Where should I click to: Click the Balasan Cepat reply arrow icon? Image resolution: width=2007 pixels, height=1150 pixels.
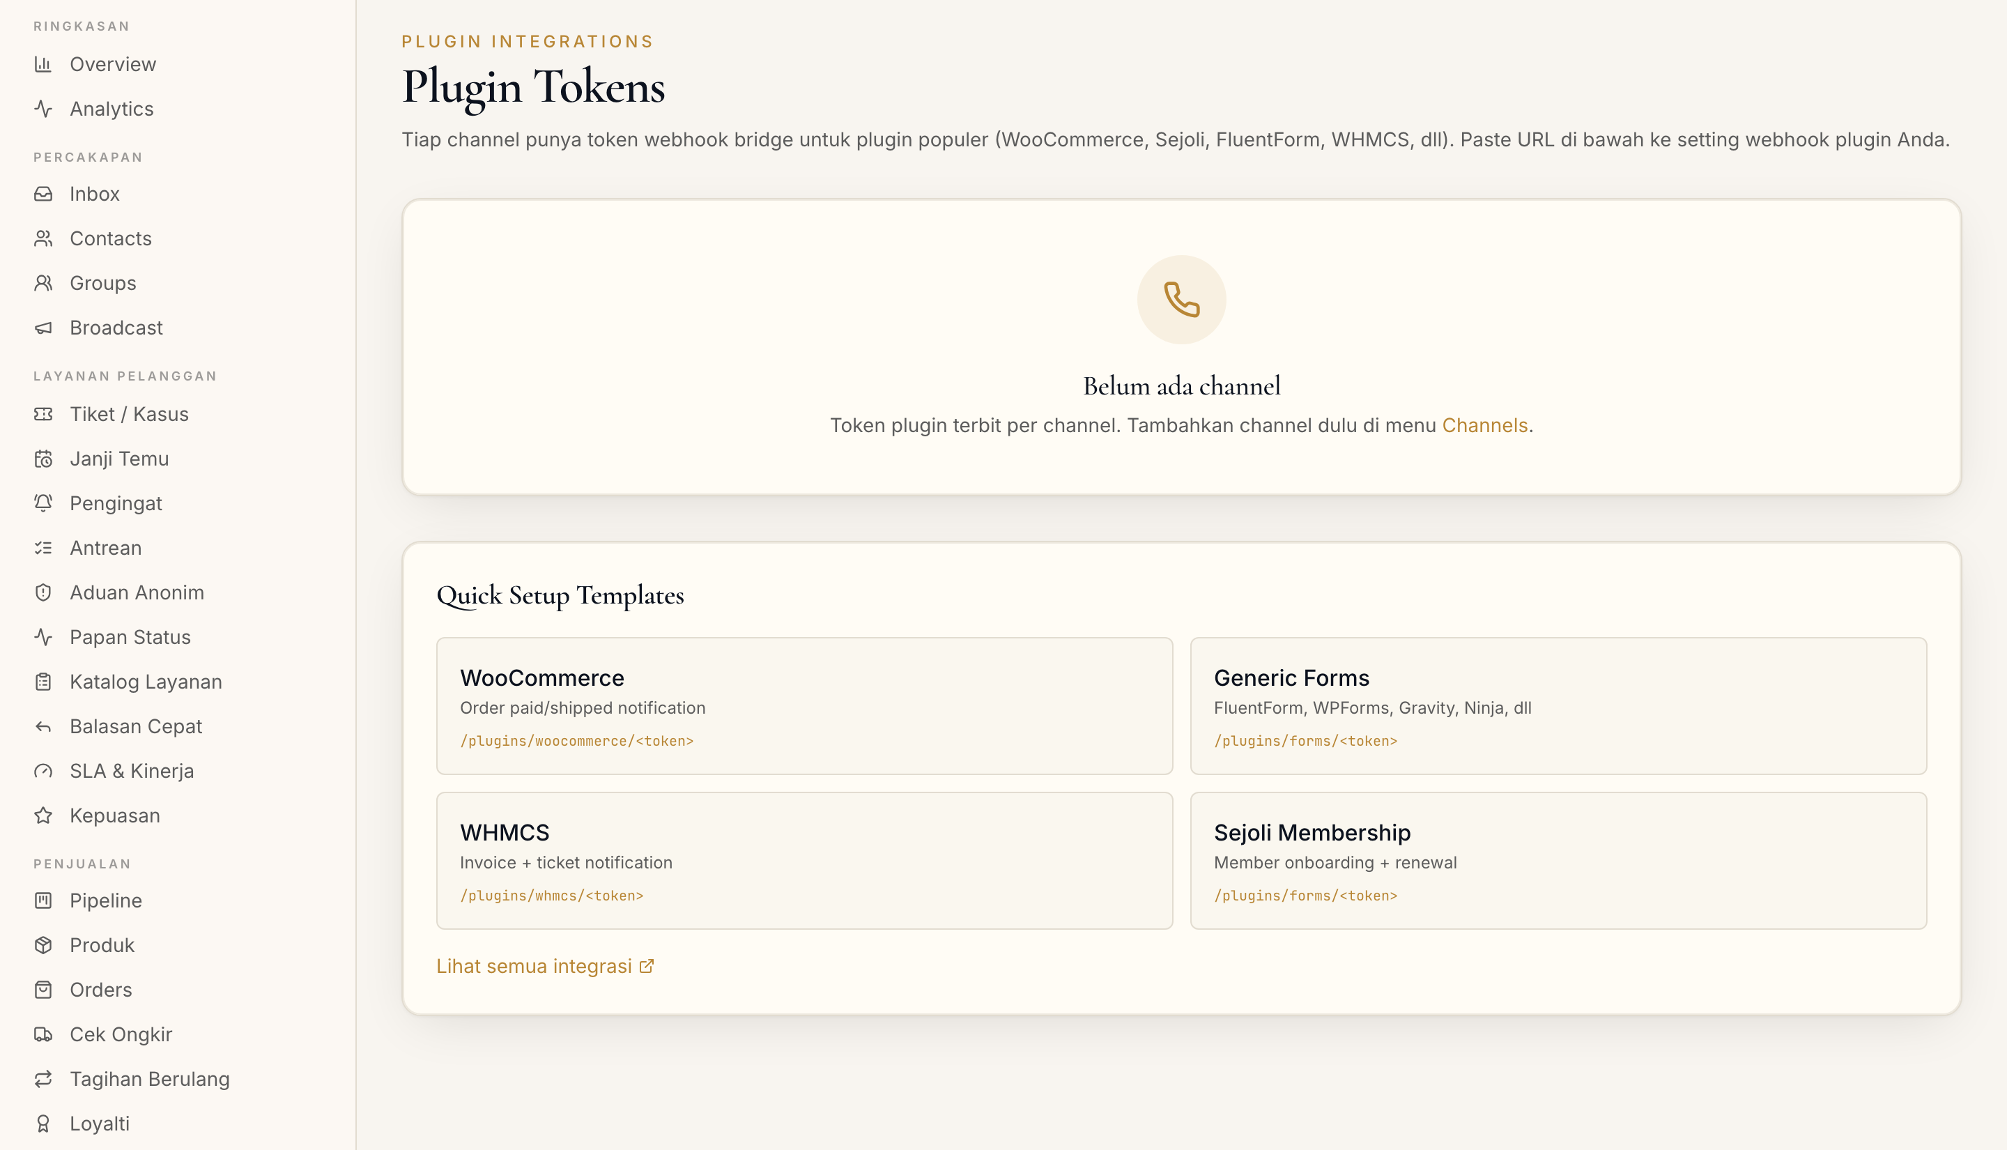(x=43, y=727)
